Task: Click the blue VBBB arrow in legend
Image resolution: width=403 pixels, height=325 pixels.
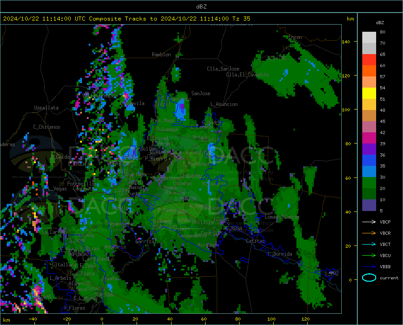Action: coord(369,267)
